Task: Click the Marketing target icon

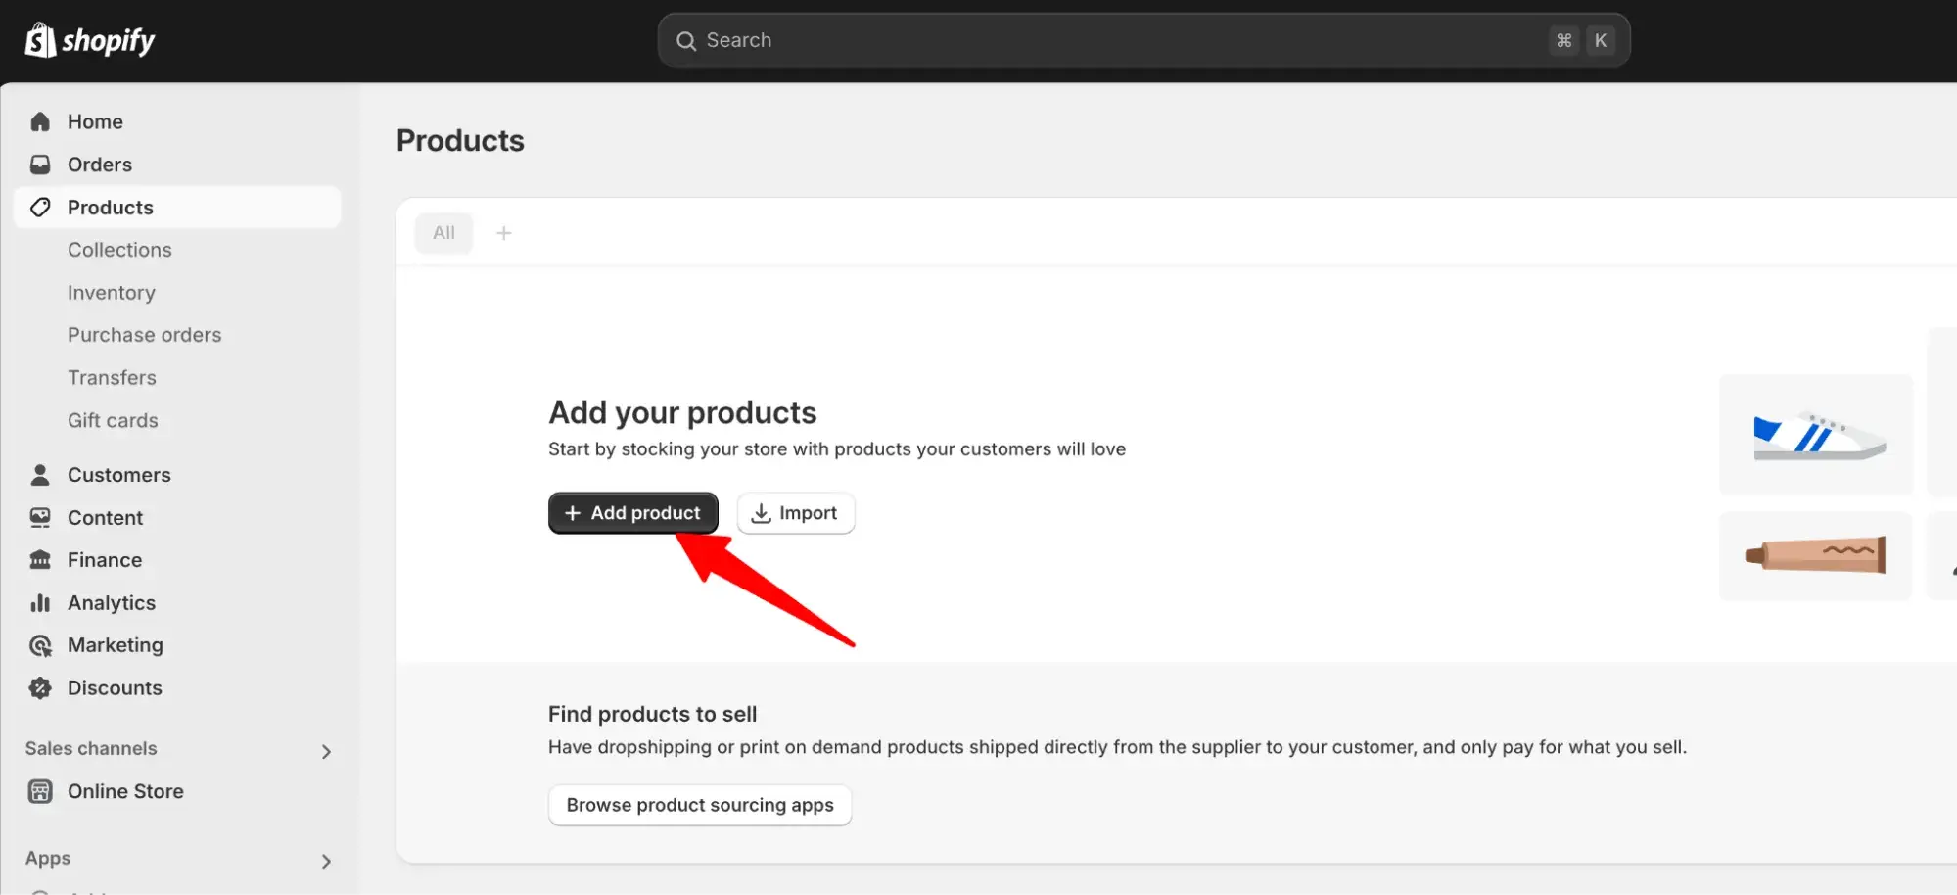Action: point(40,645)
